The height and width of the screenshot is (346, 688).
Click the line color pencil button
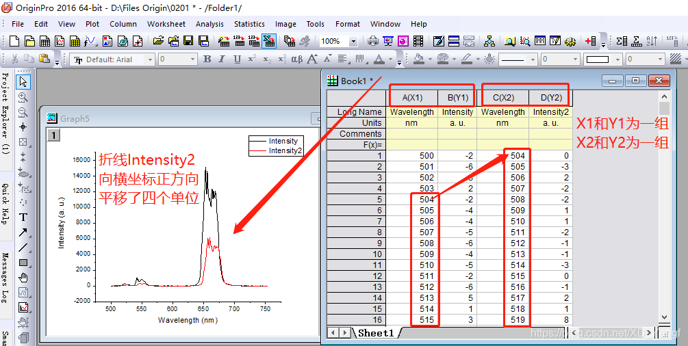(x=466, y=59)
